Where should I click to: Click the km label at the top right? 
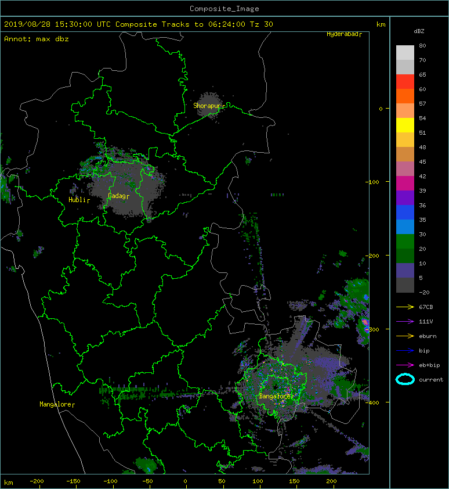tap(381, 24)
